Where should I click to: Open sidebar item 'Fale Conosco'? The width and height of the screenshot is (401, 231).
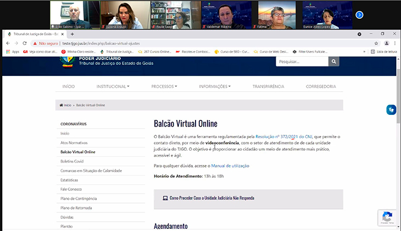click(x=71, y=189)
